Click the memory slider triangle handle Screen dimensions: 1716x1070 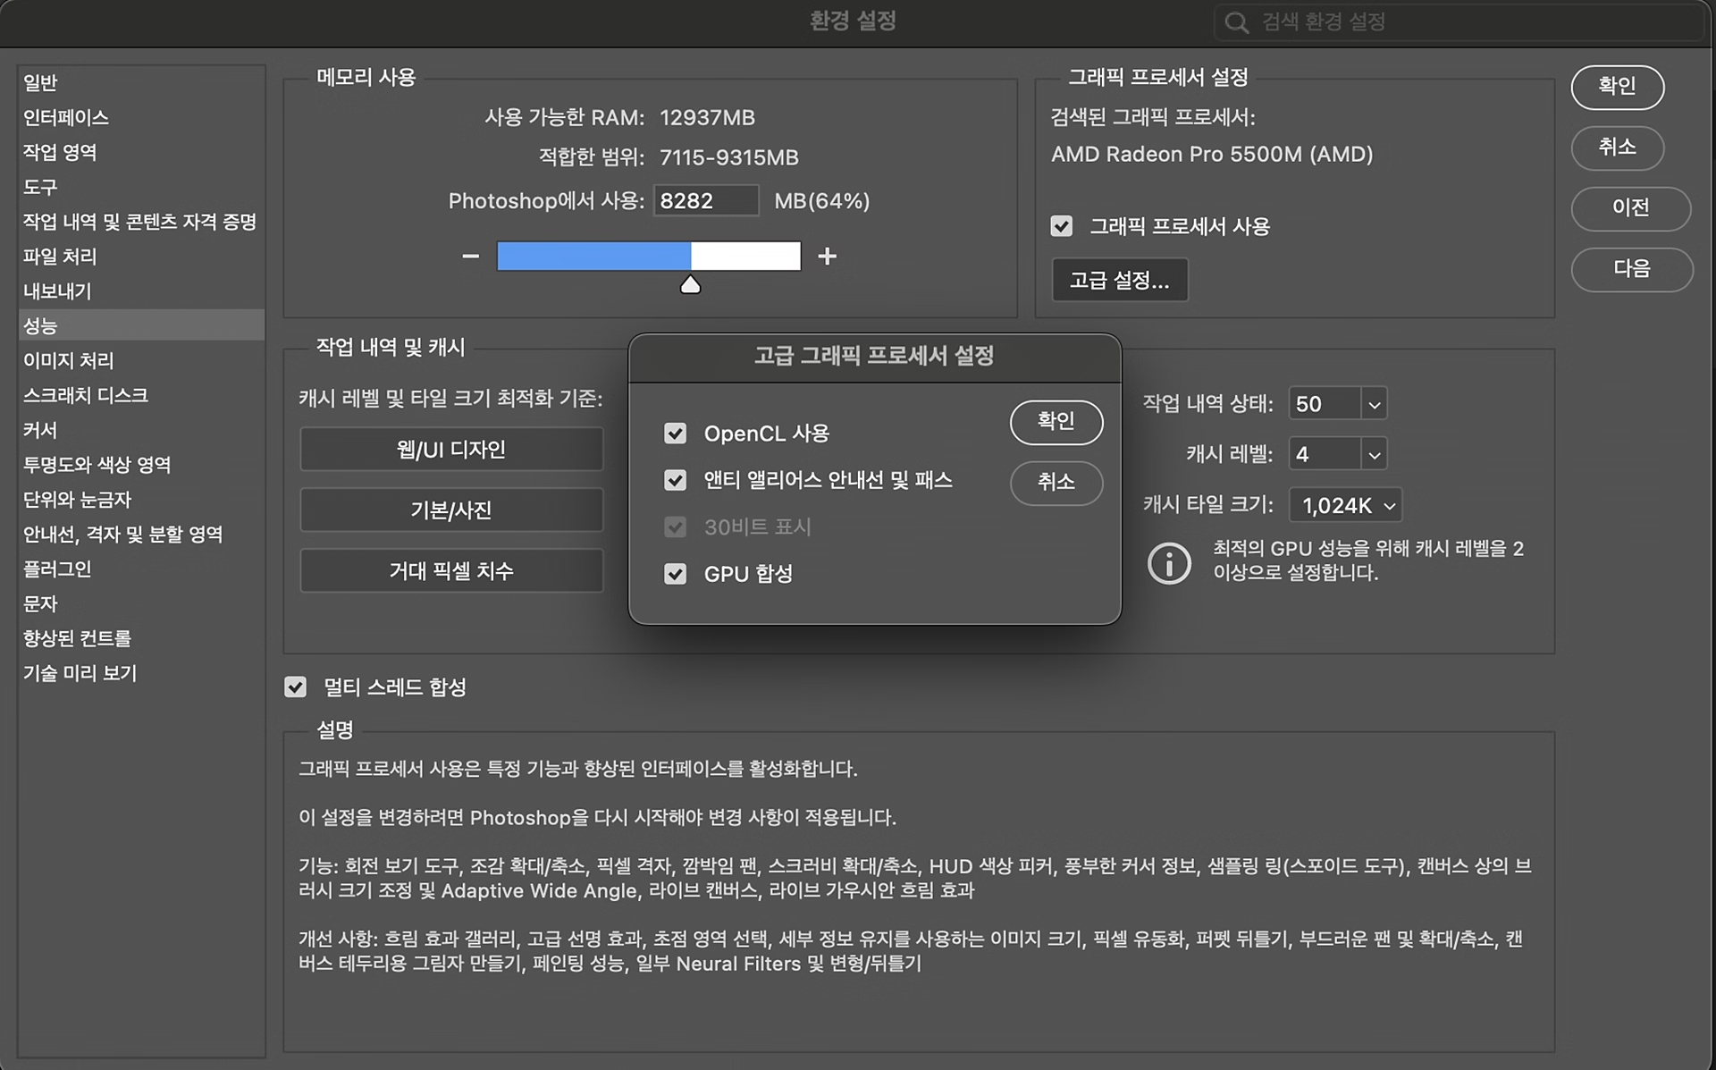[x=690, y=285]
